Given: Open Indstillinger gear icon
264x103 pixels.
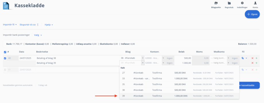Looking at the screenshot, I should [x=242, y=3].
